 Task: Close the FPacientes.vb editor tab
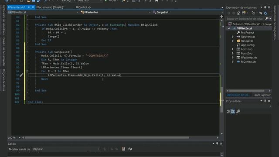click(x=33, y=7)
